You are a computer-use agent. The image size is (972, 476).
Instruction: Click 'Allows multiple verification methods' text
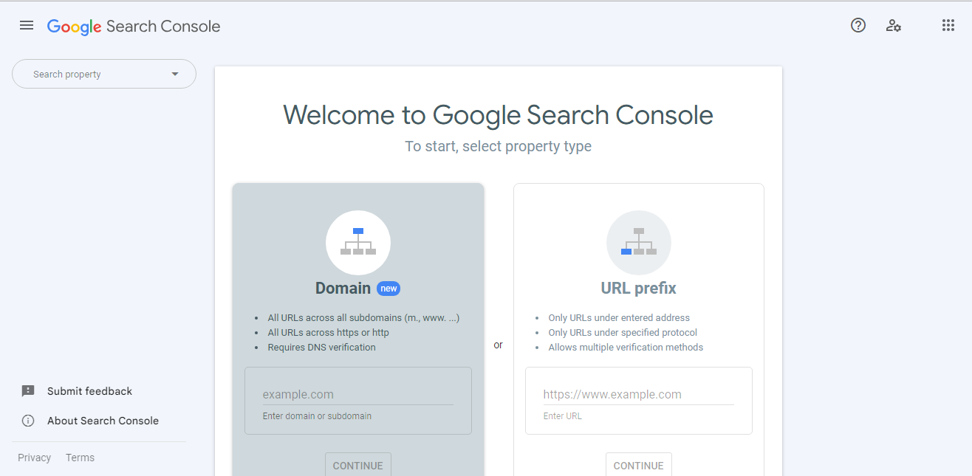click(626, 348)
